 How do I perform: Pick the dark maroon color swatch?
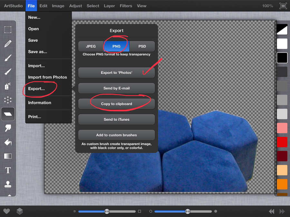tap(282, 156)
